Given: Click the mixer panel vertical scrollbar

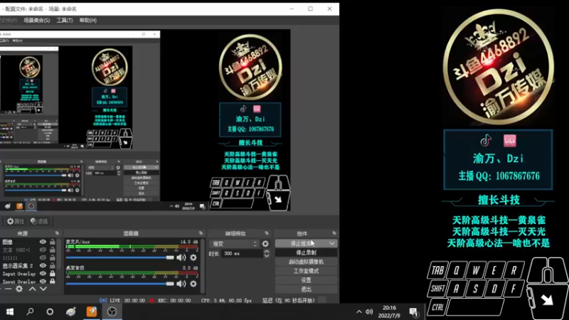Looking at the screenshot, I should pos(202,265).
